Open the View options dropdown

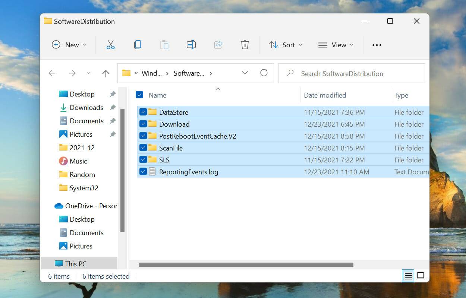click(x=336, y=45)
